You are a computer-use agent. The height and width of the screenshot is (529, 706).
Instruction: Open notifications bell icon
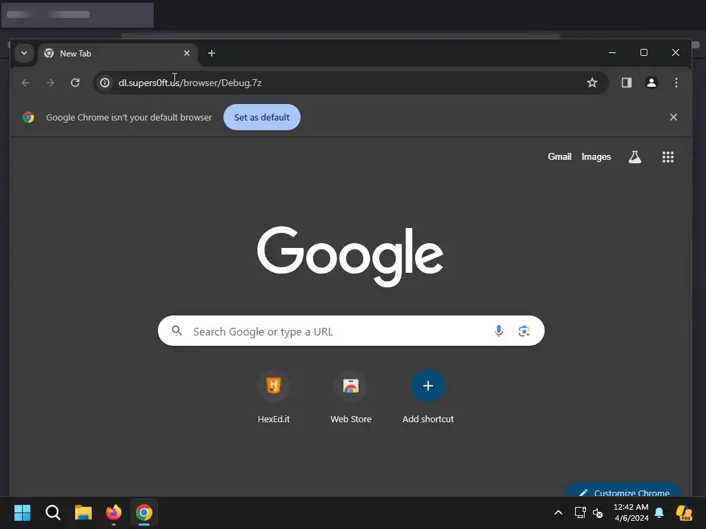point(659,512)
